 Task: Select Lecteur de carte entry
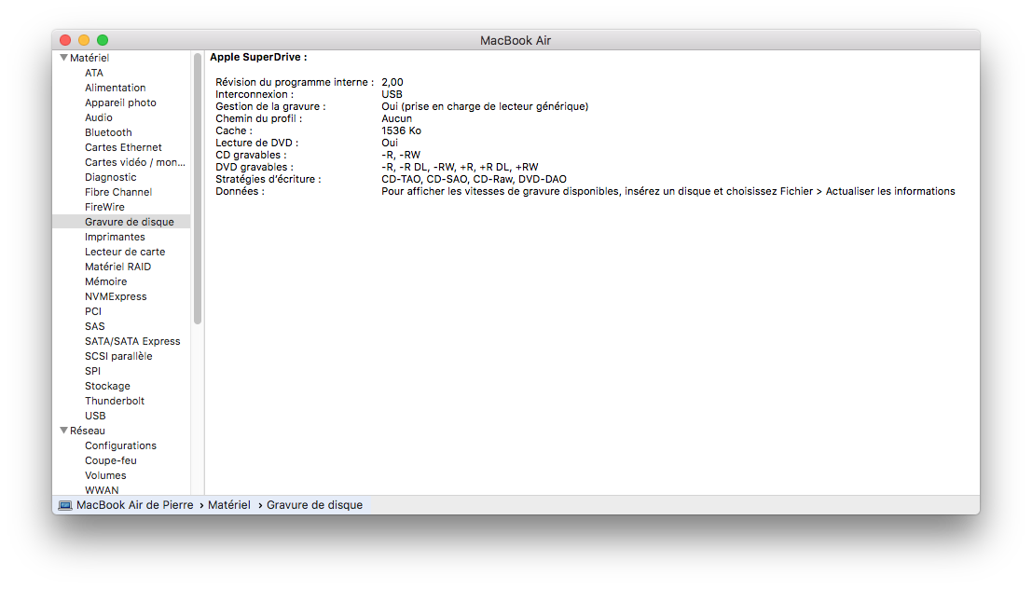tap(125, 252)
